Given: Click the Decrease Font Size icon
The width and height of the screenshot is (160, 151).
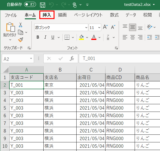Looking at the screenshot, I should click(113, 27).
